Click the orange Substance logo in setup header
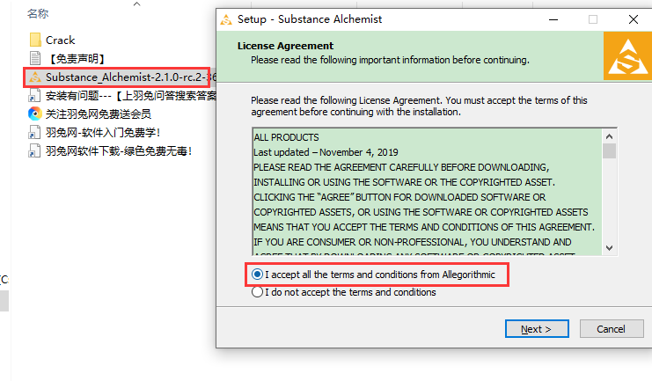The height and width of the screenshot is (381, 652). click(x=627, y=55)
